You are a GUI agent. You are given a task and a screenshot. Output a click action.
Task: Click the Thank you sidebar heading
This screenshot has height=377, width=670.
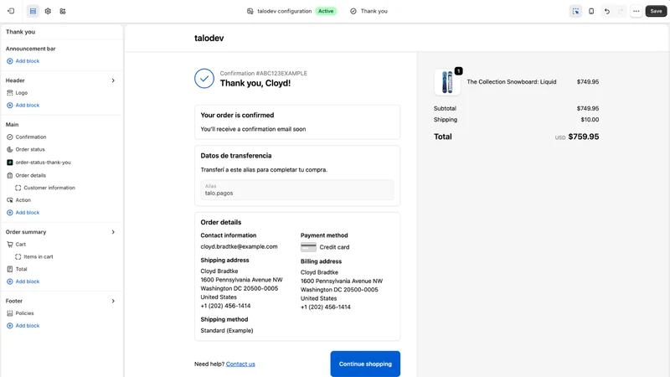[20, 32]
